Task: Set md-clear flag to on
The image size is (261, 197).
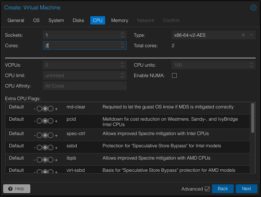Action: click(x=50, y=108)
